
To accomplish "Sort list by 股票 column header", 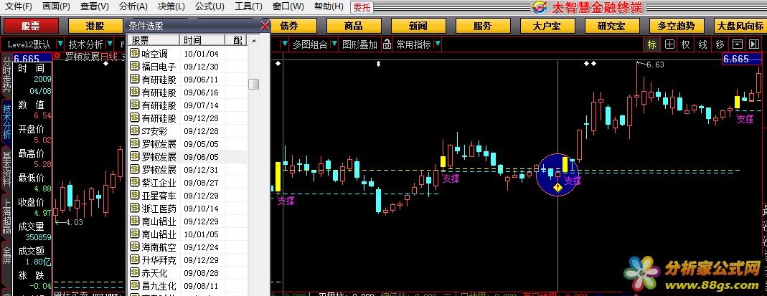I will point(153,40).
